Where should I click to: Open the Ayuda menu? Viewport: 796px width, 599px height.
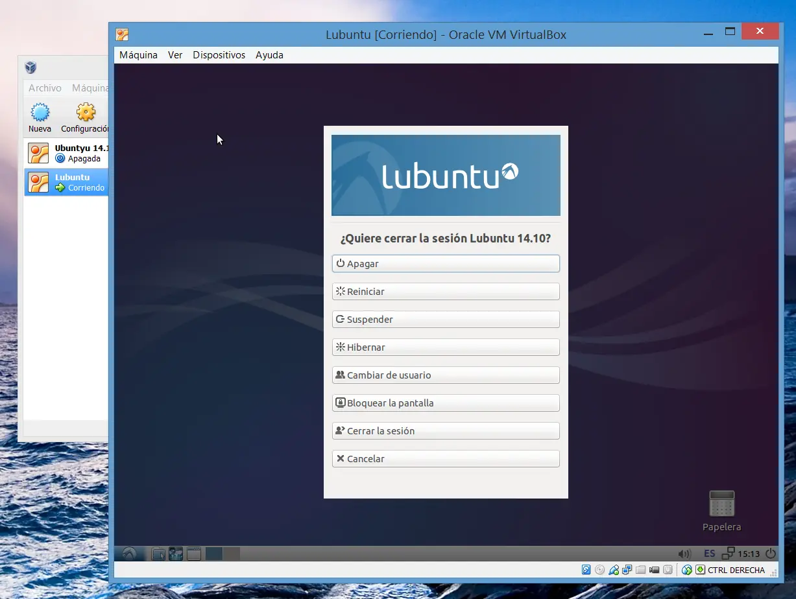tap(269, 55)
